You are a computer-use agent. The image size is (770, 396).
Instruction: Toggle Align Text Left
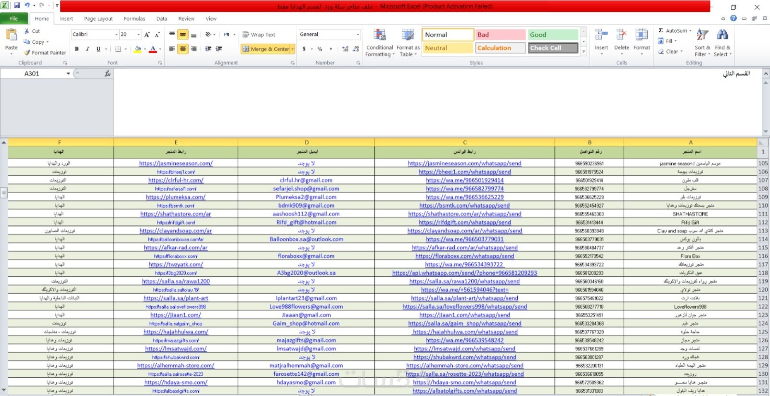[172, 49]
